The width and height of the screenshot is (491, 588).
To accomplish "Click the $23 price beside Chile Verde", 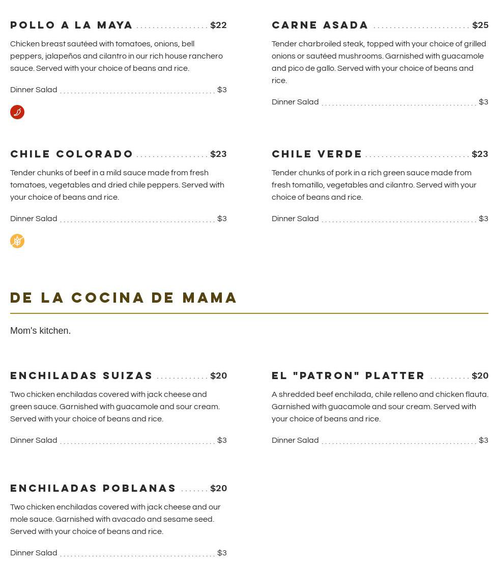I will click(x=480, y=154).
